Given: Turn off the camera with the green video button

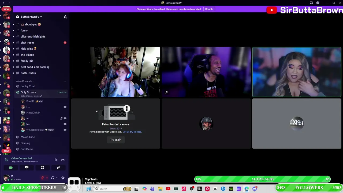Looking at the screenshot, I should pos(11,168).
